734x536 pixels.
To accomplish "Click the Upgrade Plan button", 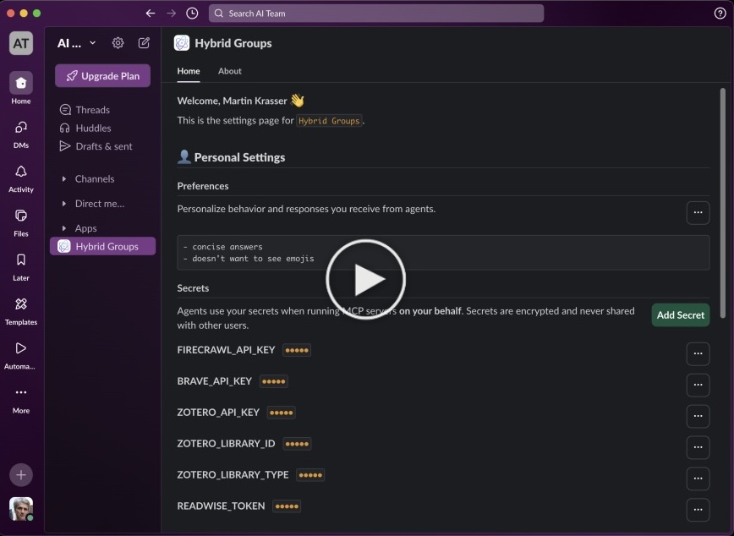I will (x=103, y=76).
